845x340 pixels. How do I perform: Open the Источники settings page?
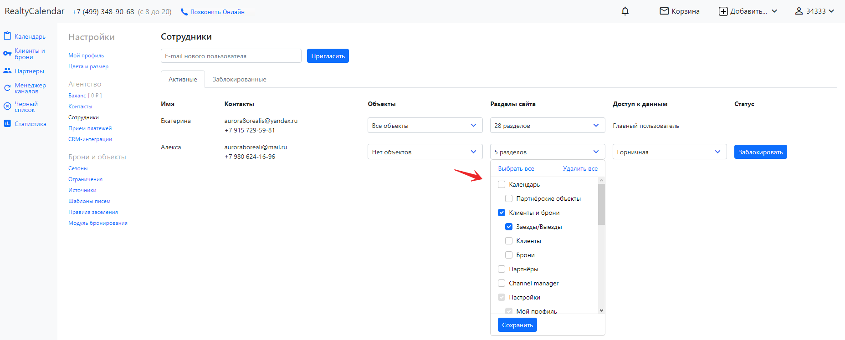[x=82, y=190]
